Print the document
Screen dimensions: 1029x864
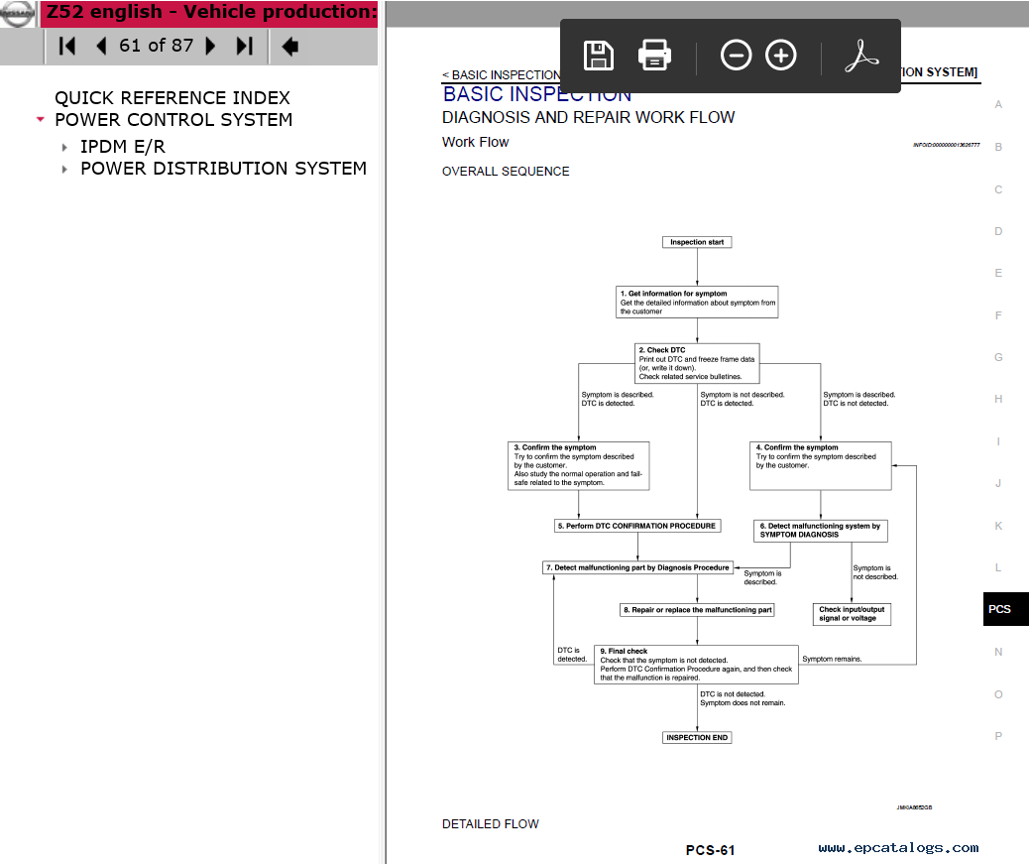654,56
